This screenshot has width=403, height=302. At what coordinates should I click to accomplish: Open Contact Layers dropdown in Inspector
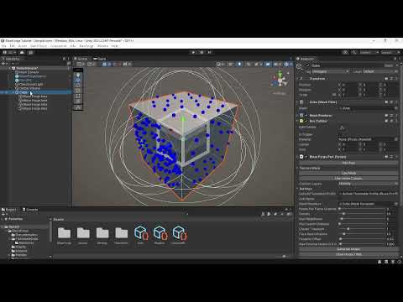click(x=368, y=184)
